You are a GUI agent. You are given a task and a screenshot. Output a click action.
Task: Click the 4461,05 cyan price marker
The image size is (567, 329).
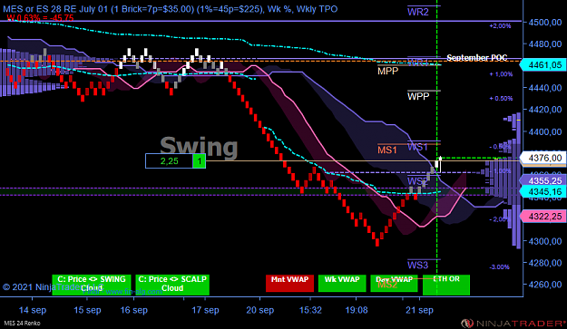point(543,65)
